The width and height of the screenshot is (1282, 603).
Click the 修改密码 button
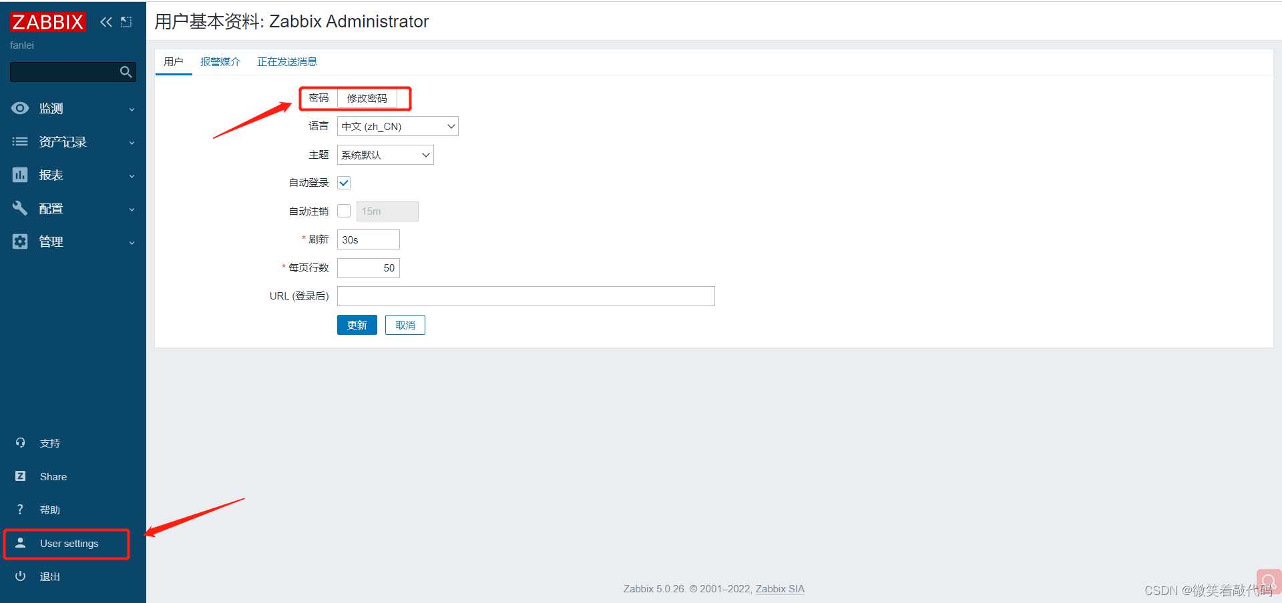pos(367,98)
